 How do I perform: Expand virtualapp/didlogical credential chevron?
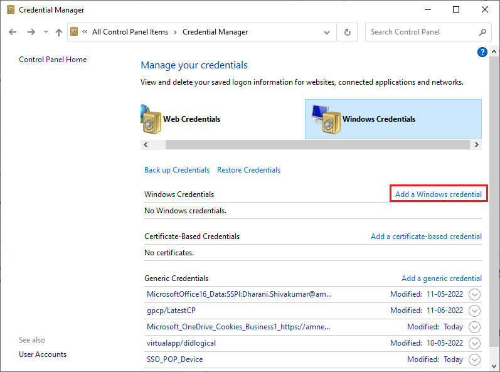[474, 343]
